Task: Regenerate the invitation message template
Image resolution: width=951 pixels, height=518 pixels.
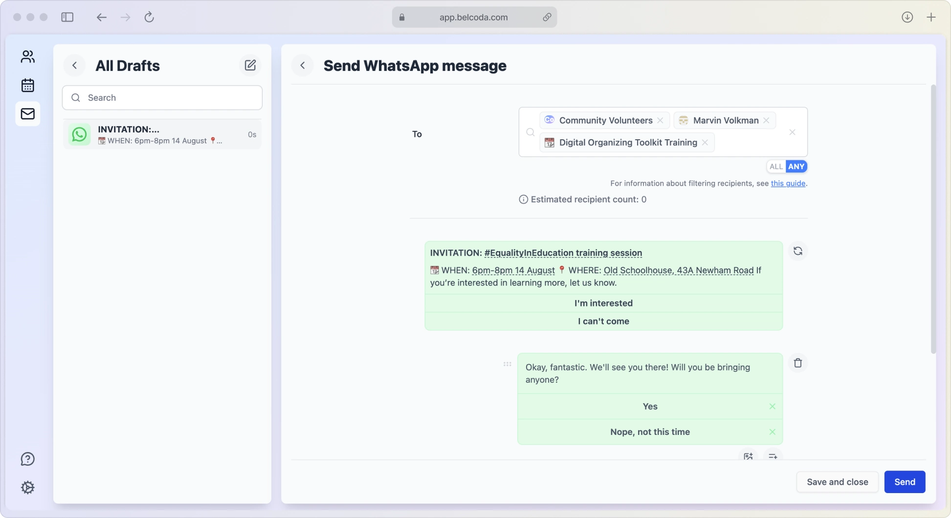Action: pyautogui.click(x=798, y=251)
